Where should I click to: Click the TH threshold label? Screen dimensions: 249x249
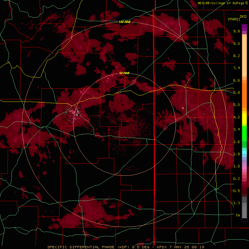pos(238,216)
